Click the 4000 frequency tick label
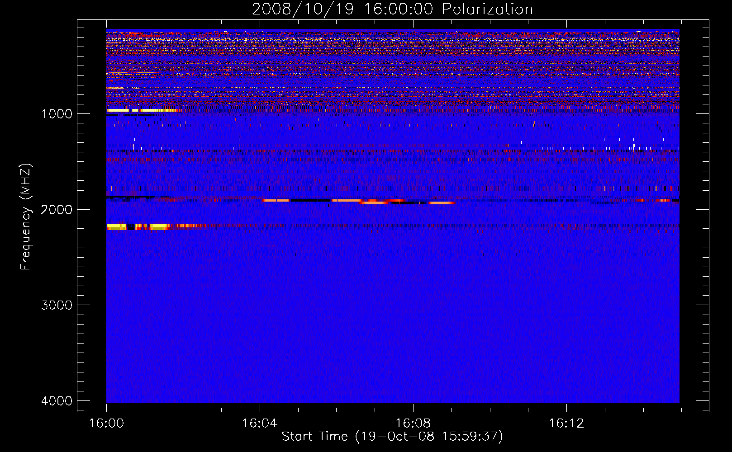 click(x=57, y=401)
